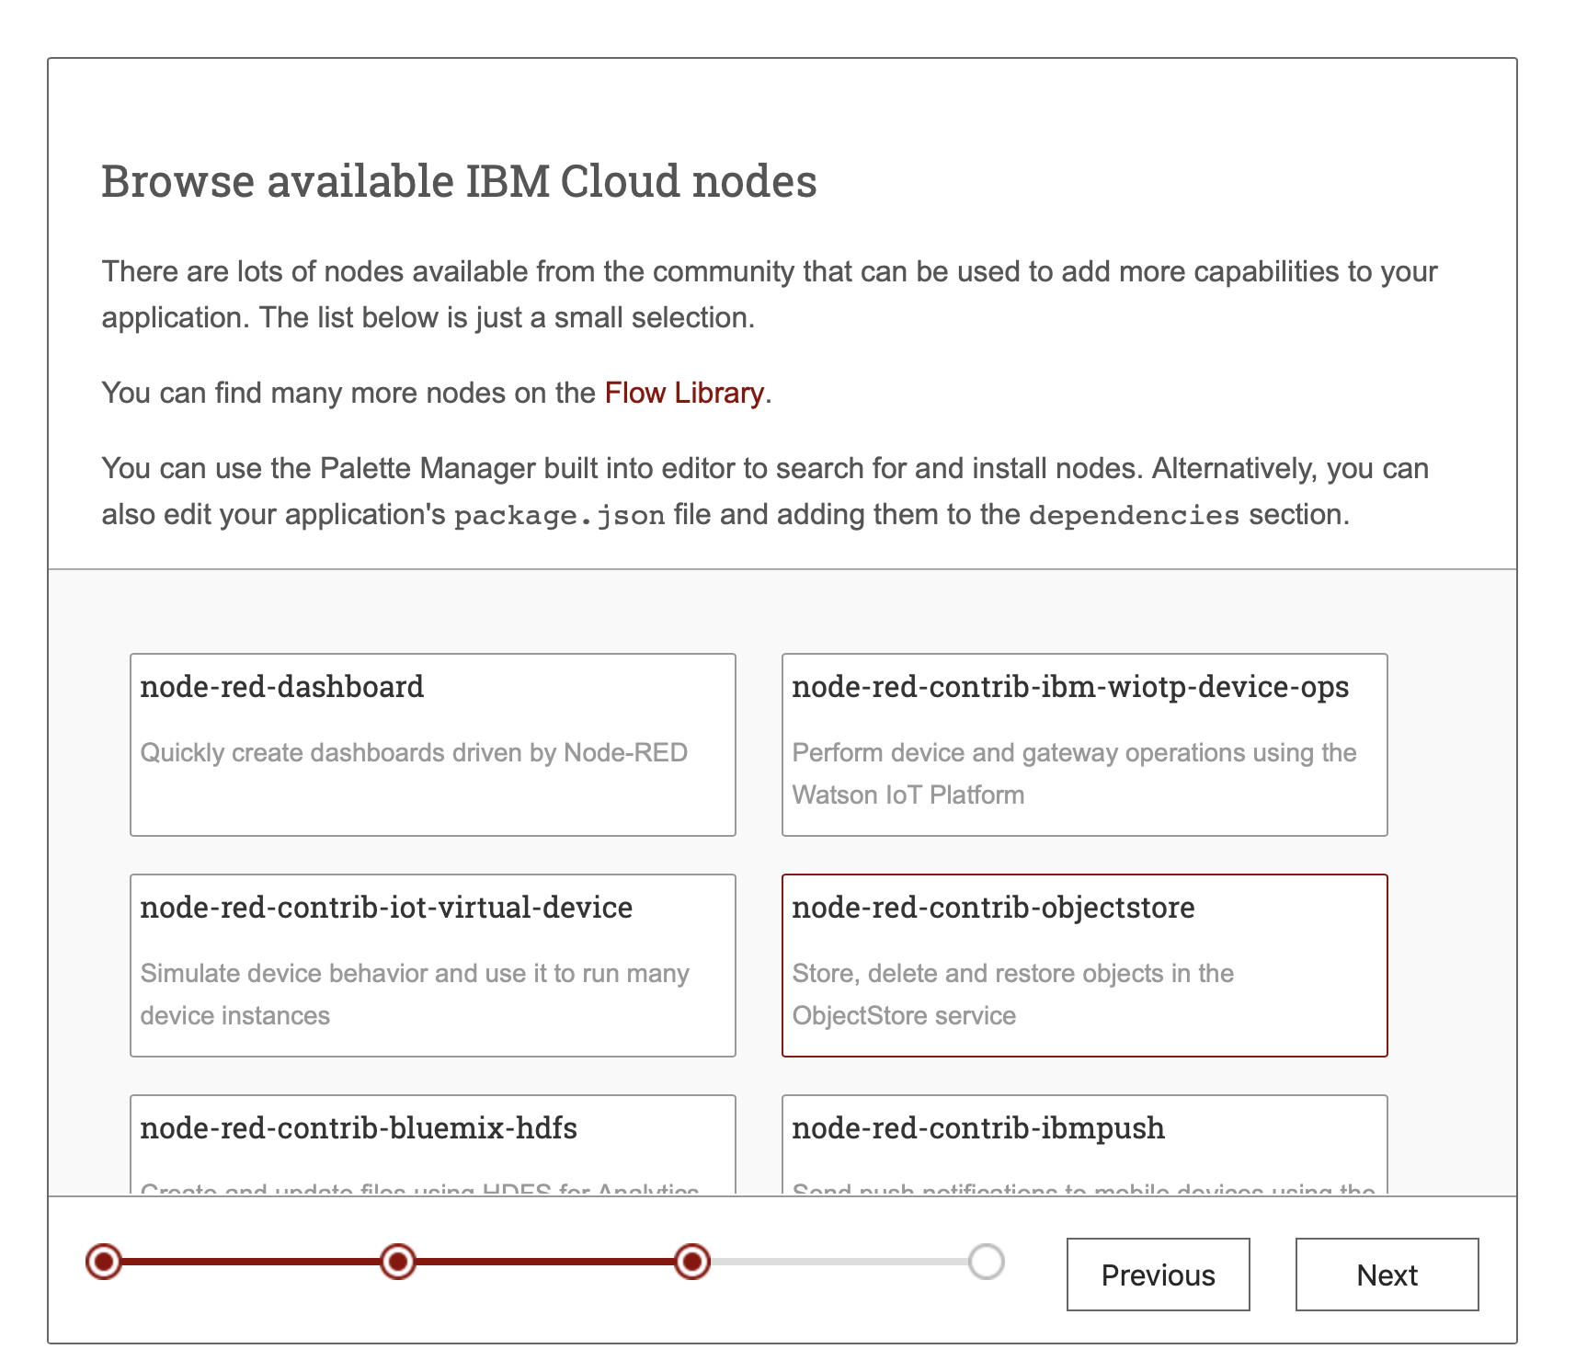Click the 'Browse available IBM Cloud nodes' heading

click(x=459, y=181)
